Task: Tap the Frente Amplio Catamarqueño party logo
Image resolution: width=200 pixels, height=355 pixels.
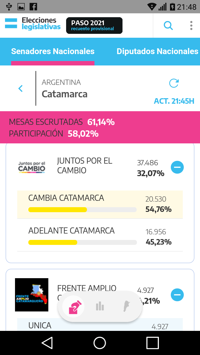Action: click(x=32, y=295)
